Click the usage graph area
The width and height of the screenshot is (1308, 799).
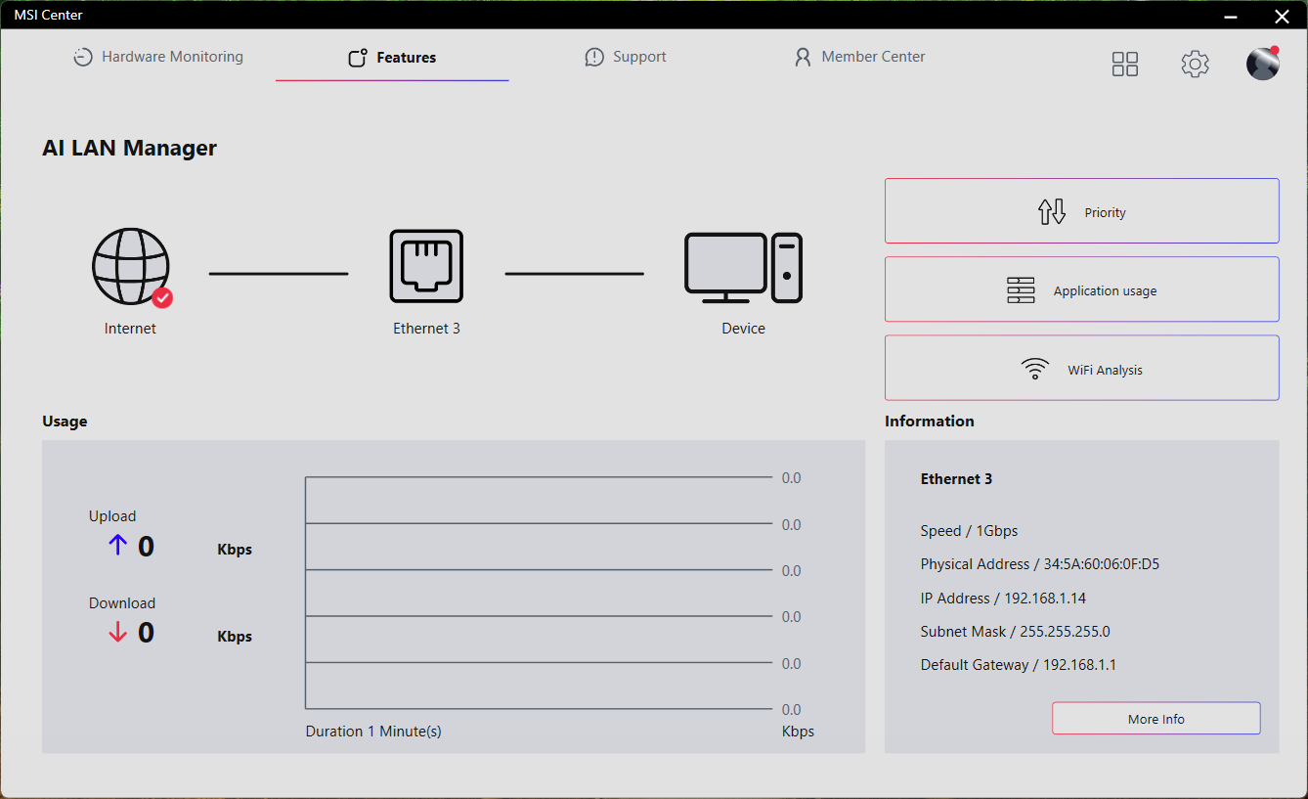coord(540,593)
